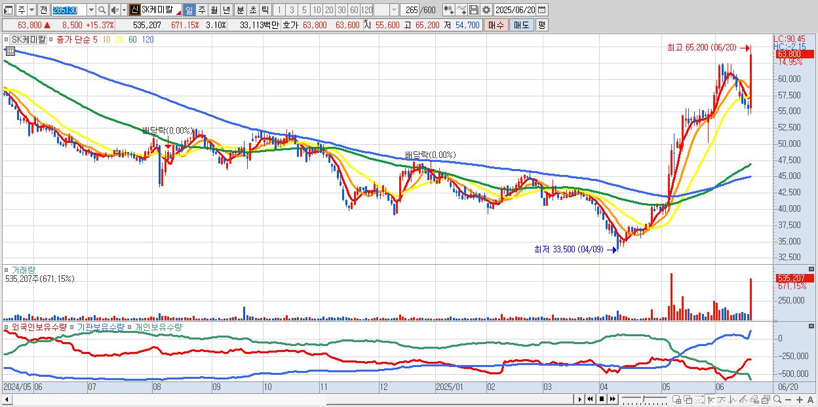
Task: Click the rewind button in chart replay
Action: [590, 399]
